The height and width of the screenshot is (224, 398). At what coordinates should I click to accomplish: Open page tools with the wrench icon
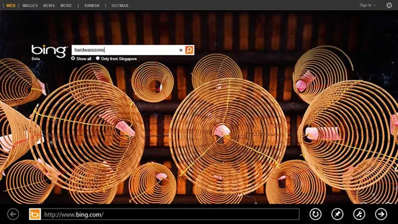[x=359, y=214]
